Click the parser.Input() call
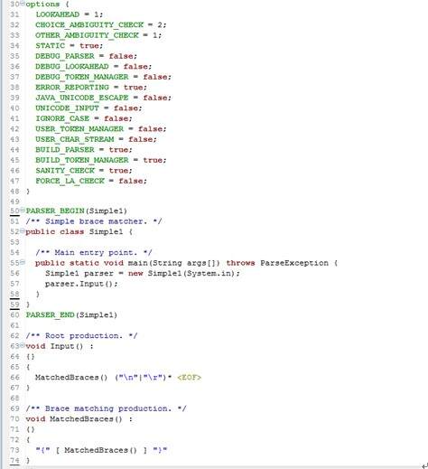428x469 pixels. pos(81,284)
